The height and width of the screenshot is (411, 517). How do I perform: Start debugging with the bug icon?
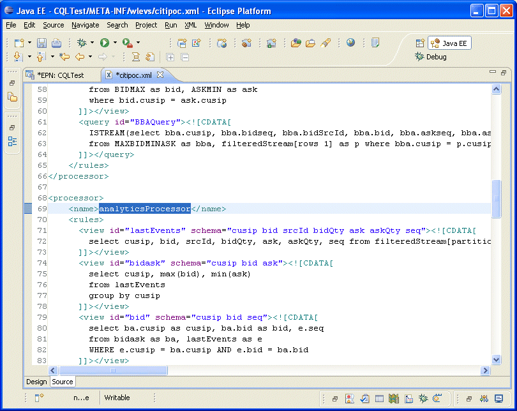(82, 43)
